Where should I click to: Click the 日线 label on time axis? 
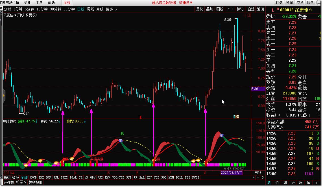pyautogui.click(x=258, y=173)
